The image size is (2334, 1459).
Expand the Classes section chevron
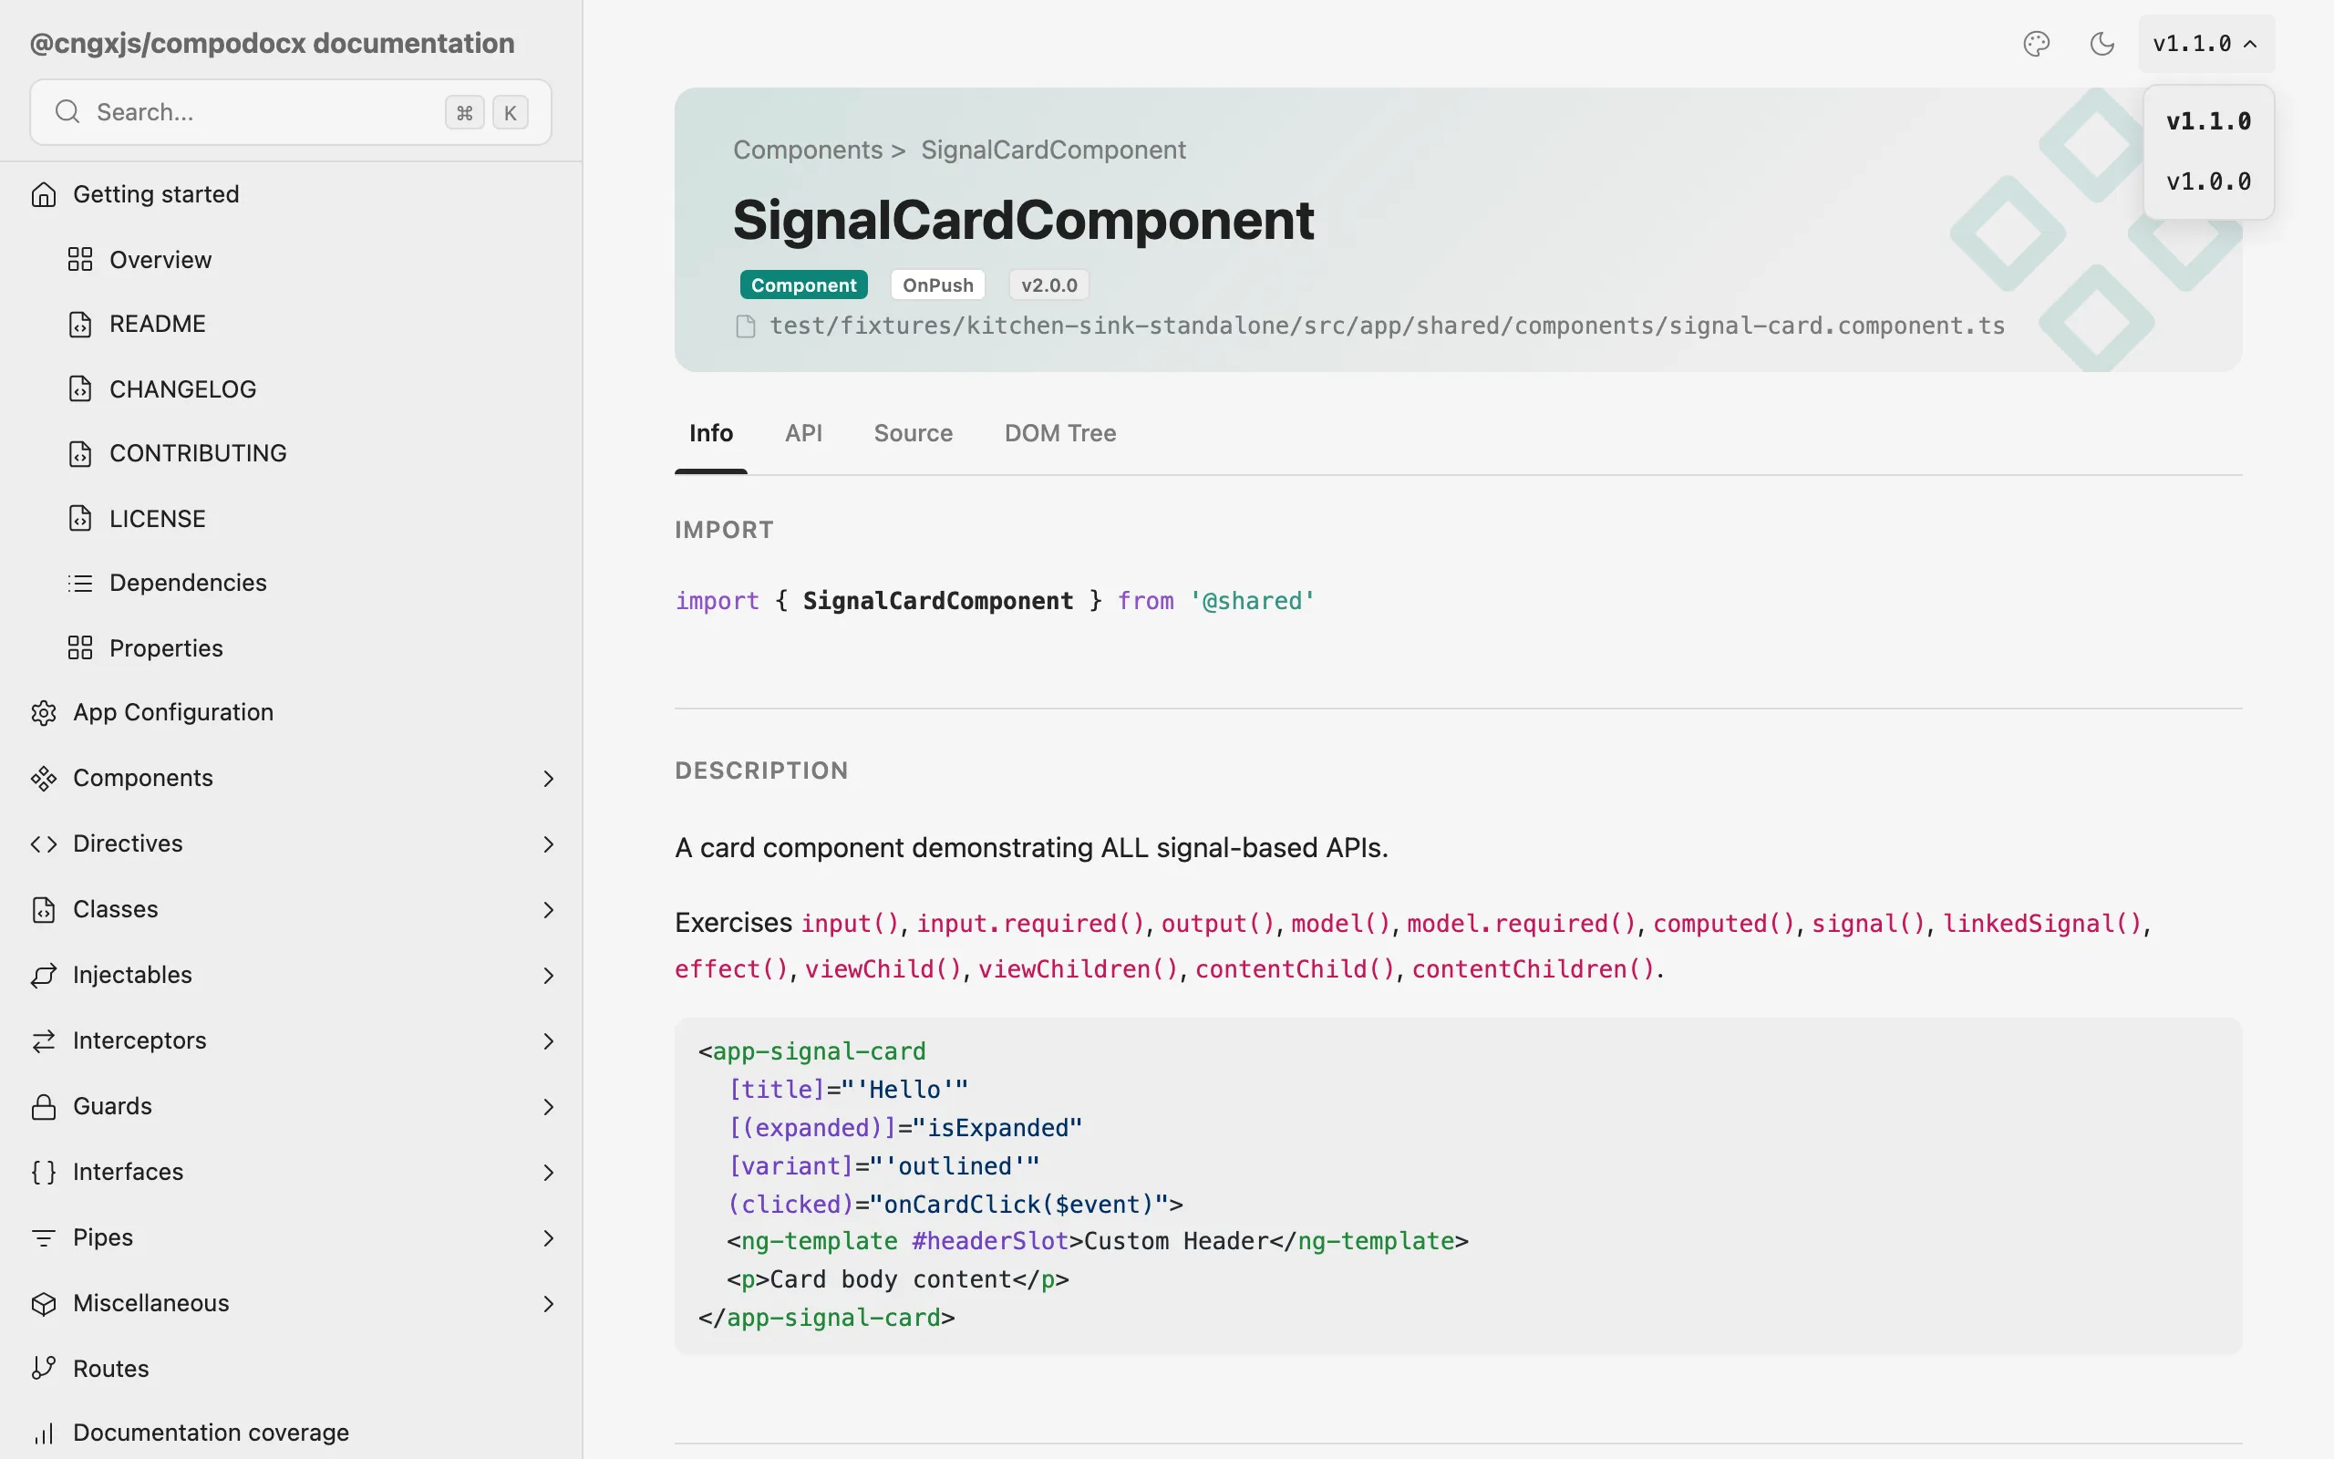pyautogui.click(x=548, y=909)
